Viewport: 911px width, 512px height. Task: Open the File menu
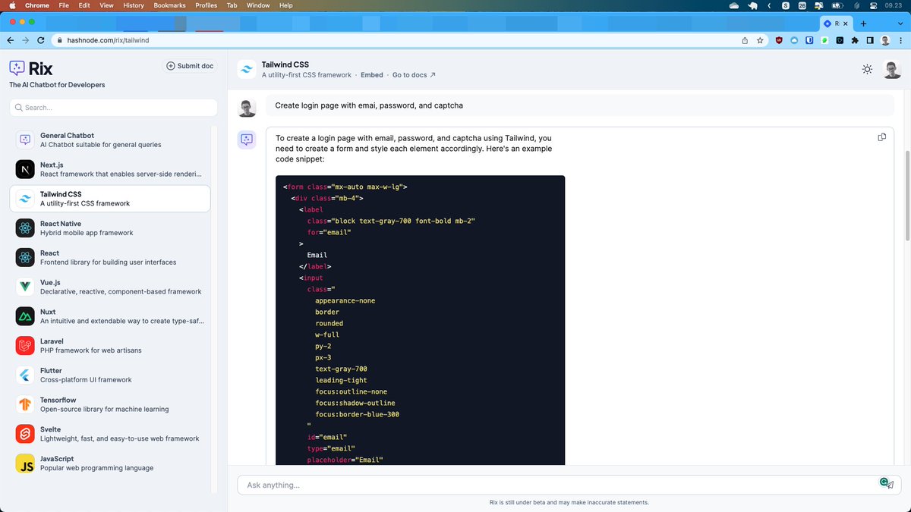(x=63, y=5)
